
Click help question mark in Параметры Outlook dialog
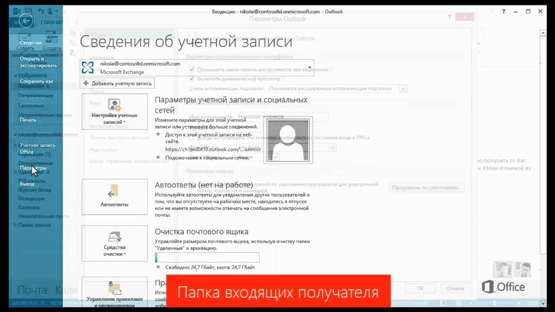coord(449,17)
